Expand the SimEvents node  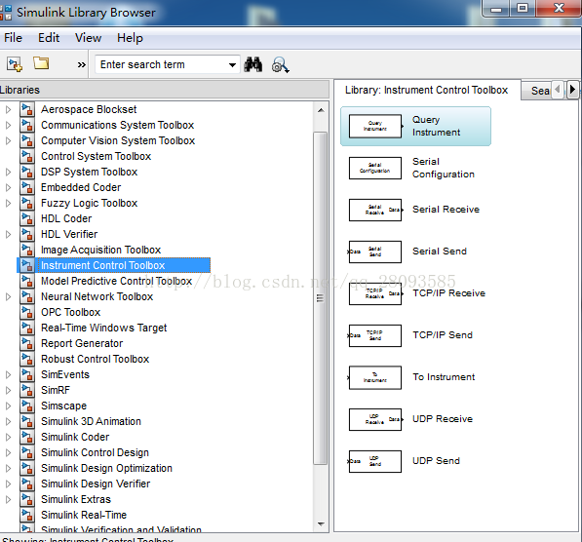pyautogui.click(x=8, y=374)
